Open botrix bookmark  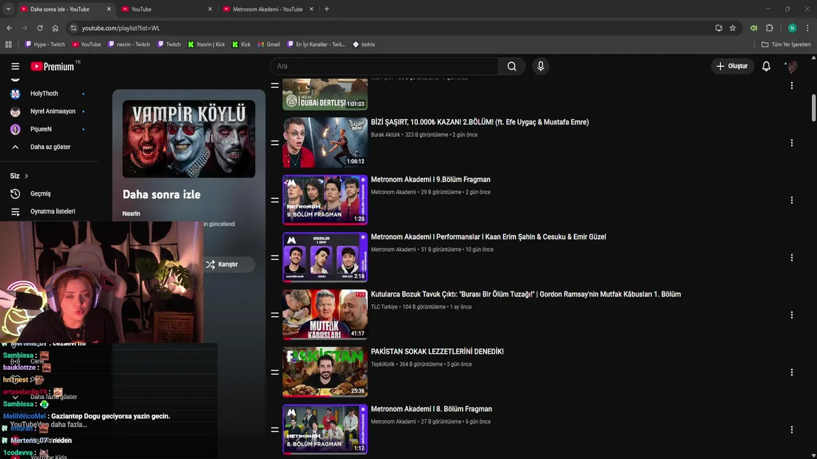click(364, 45)
